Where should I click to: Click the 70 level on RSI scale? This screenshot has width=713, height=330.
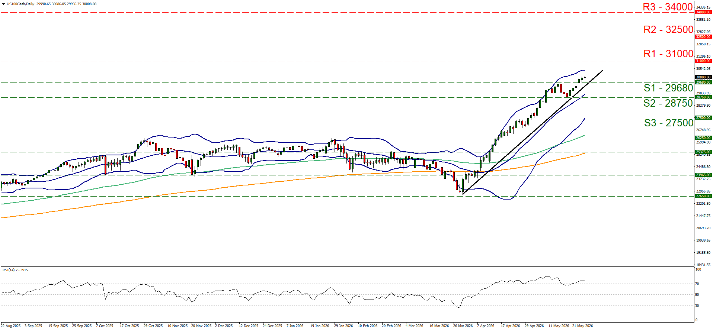tap(697, 284)
